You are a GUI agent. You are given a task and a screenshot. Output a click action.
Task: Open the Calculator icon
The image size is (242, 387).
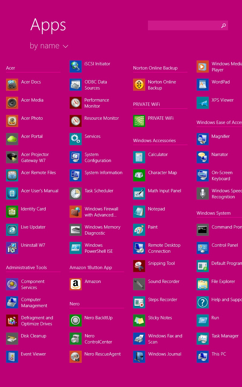139,157
